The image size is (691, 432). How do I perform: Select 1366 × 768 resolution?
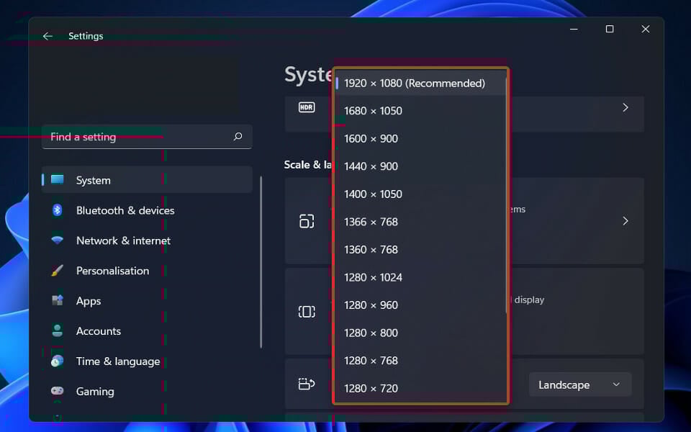click(420, 222)
